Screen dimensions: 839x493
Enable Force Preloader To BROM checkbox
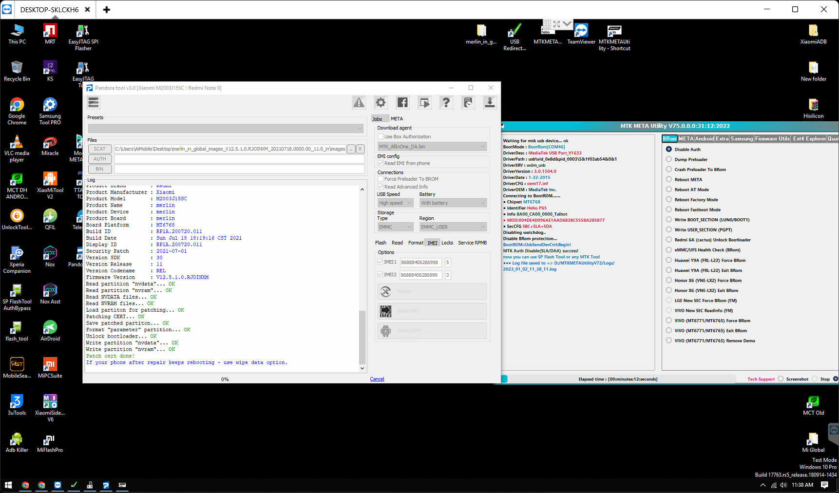(381, 179)
